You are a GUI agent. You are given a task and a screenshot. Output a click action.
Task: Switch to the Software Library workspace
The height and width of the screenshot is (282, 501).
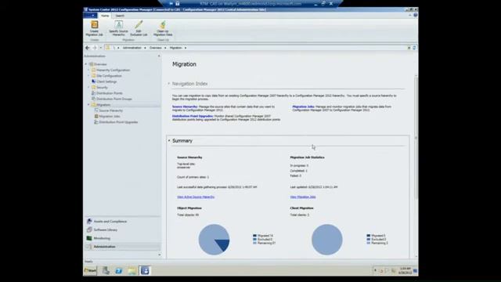pos(123,230)
